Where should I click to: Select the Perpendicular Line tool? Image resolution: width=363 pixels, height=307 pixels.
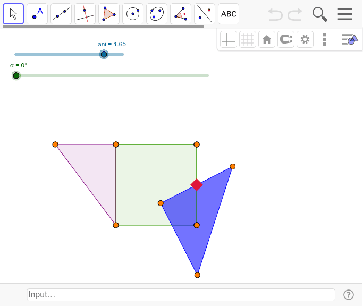[85, 14]
